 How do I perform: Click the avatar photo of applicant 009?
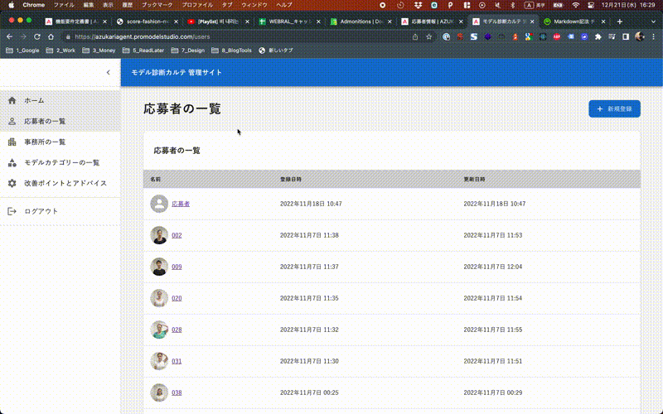tap(159, 267)
